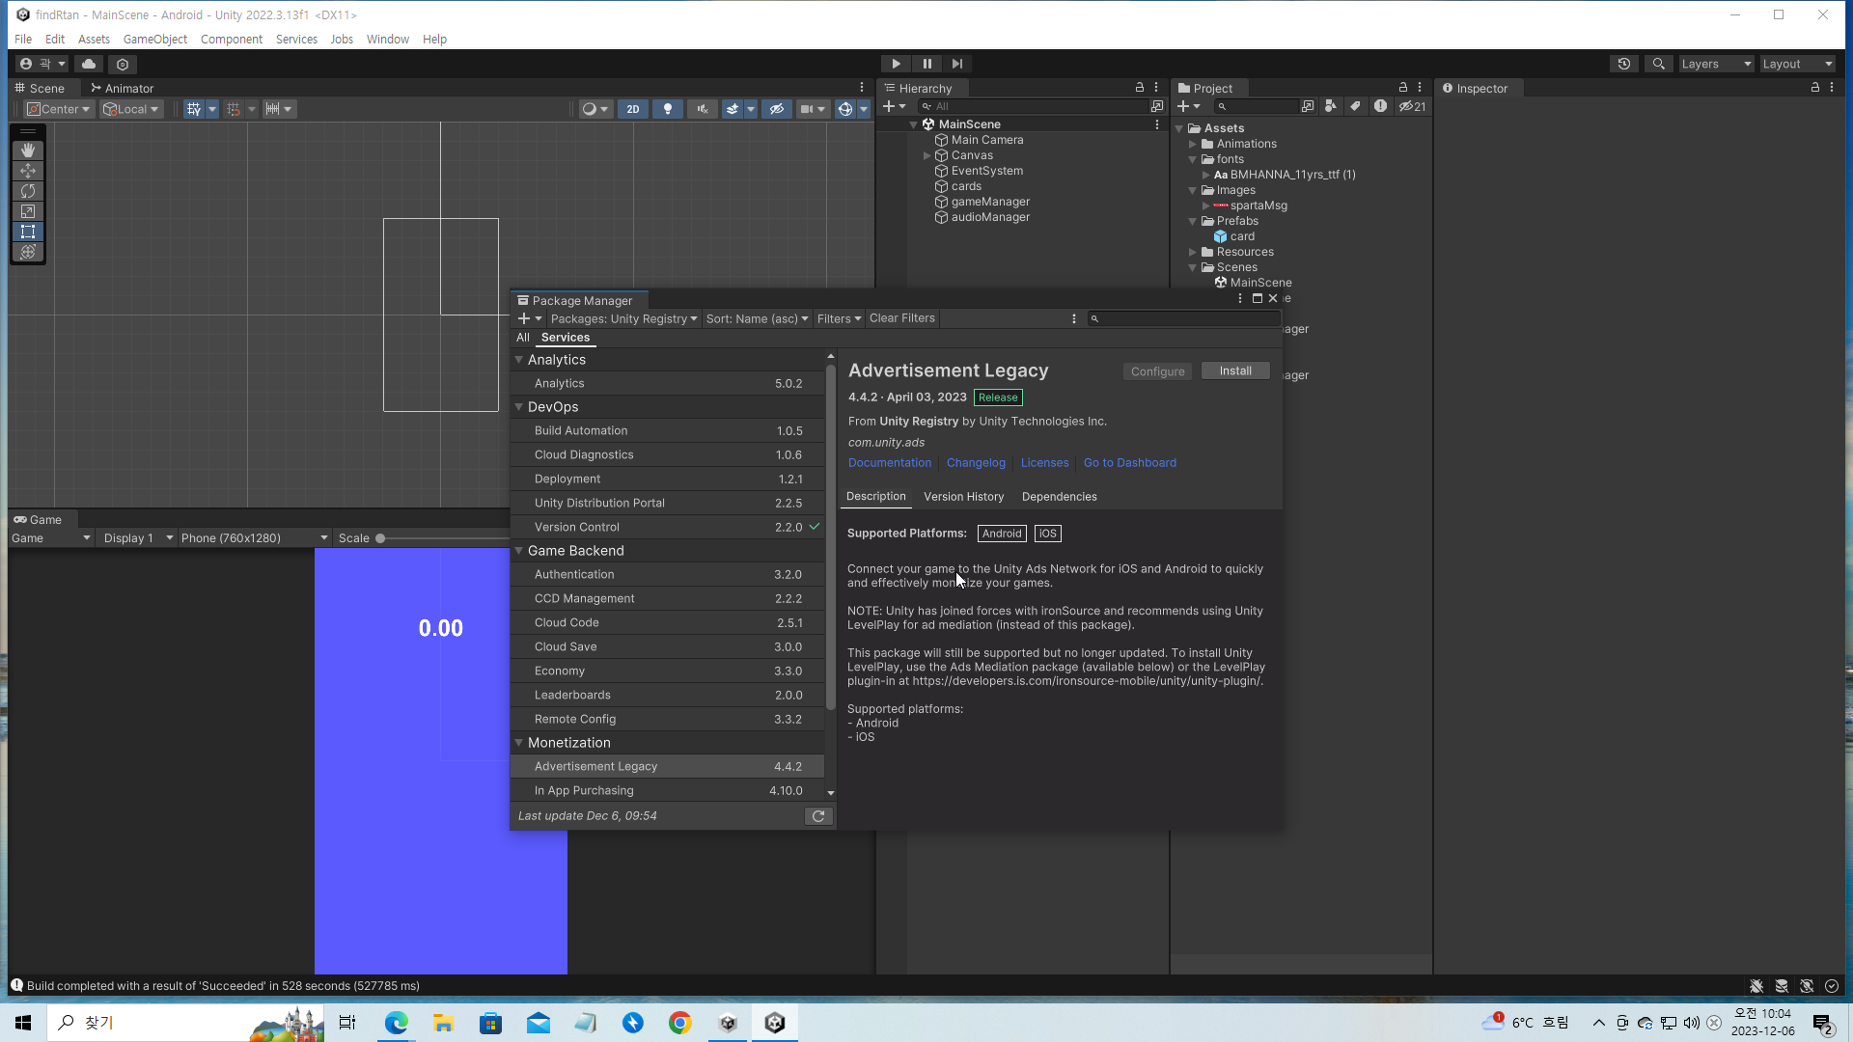The image size is (1853, 1042).
Task: Open the Unity Editor taskbar icon
Action: [x=775, y=1023]
